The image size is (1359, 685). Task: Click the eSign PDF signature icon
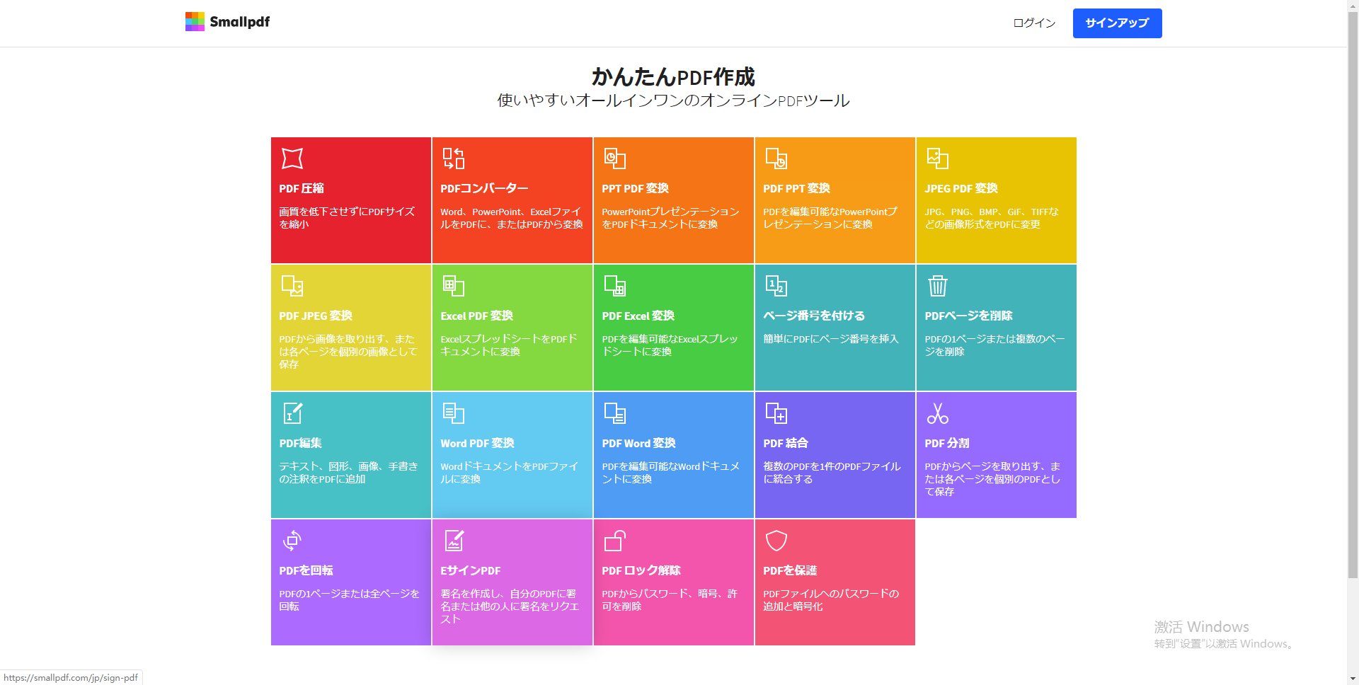click(454, 541)
